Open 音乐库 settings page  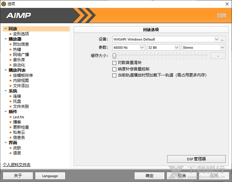(x=19, y=60)
